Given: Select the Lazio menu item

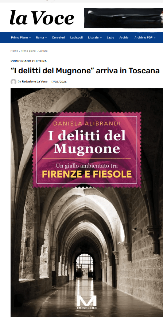Looking at the screenshot, I should coord(110,38).
